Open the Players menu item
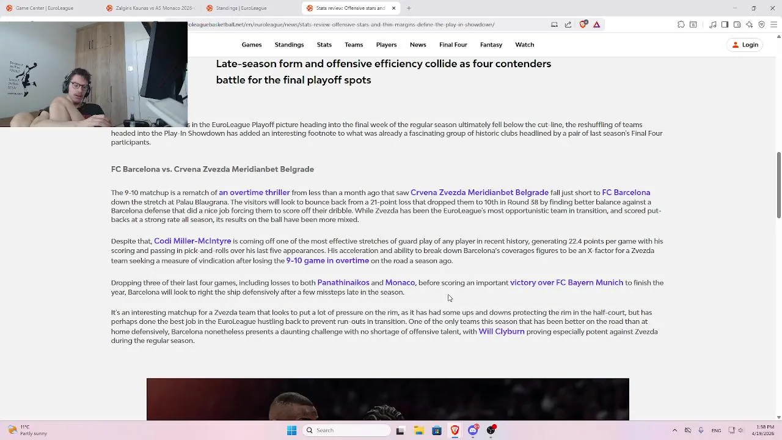Viewport: 782px width, 440px height. 386,45
